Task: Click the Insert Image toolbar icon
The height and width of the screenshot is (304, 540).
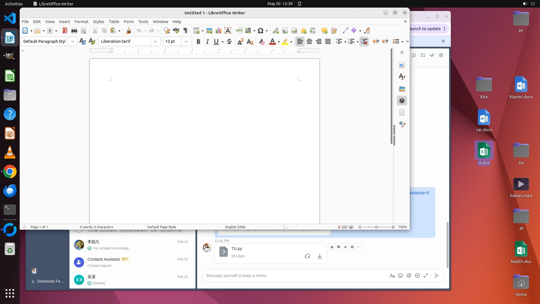Action: tap(209, 31)
